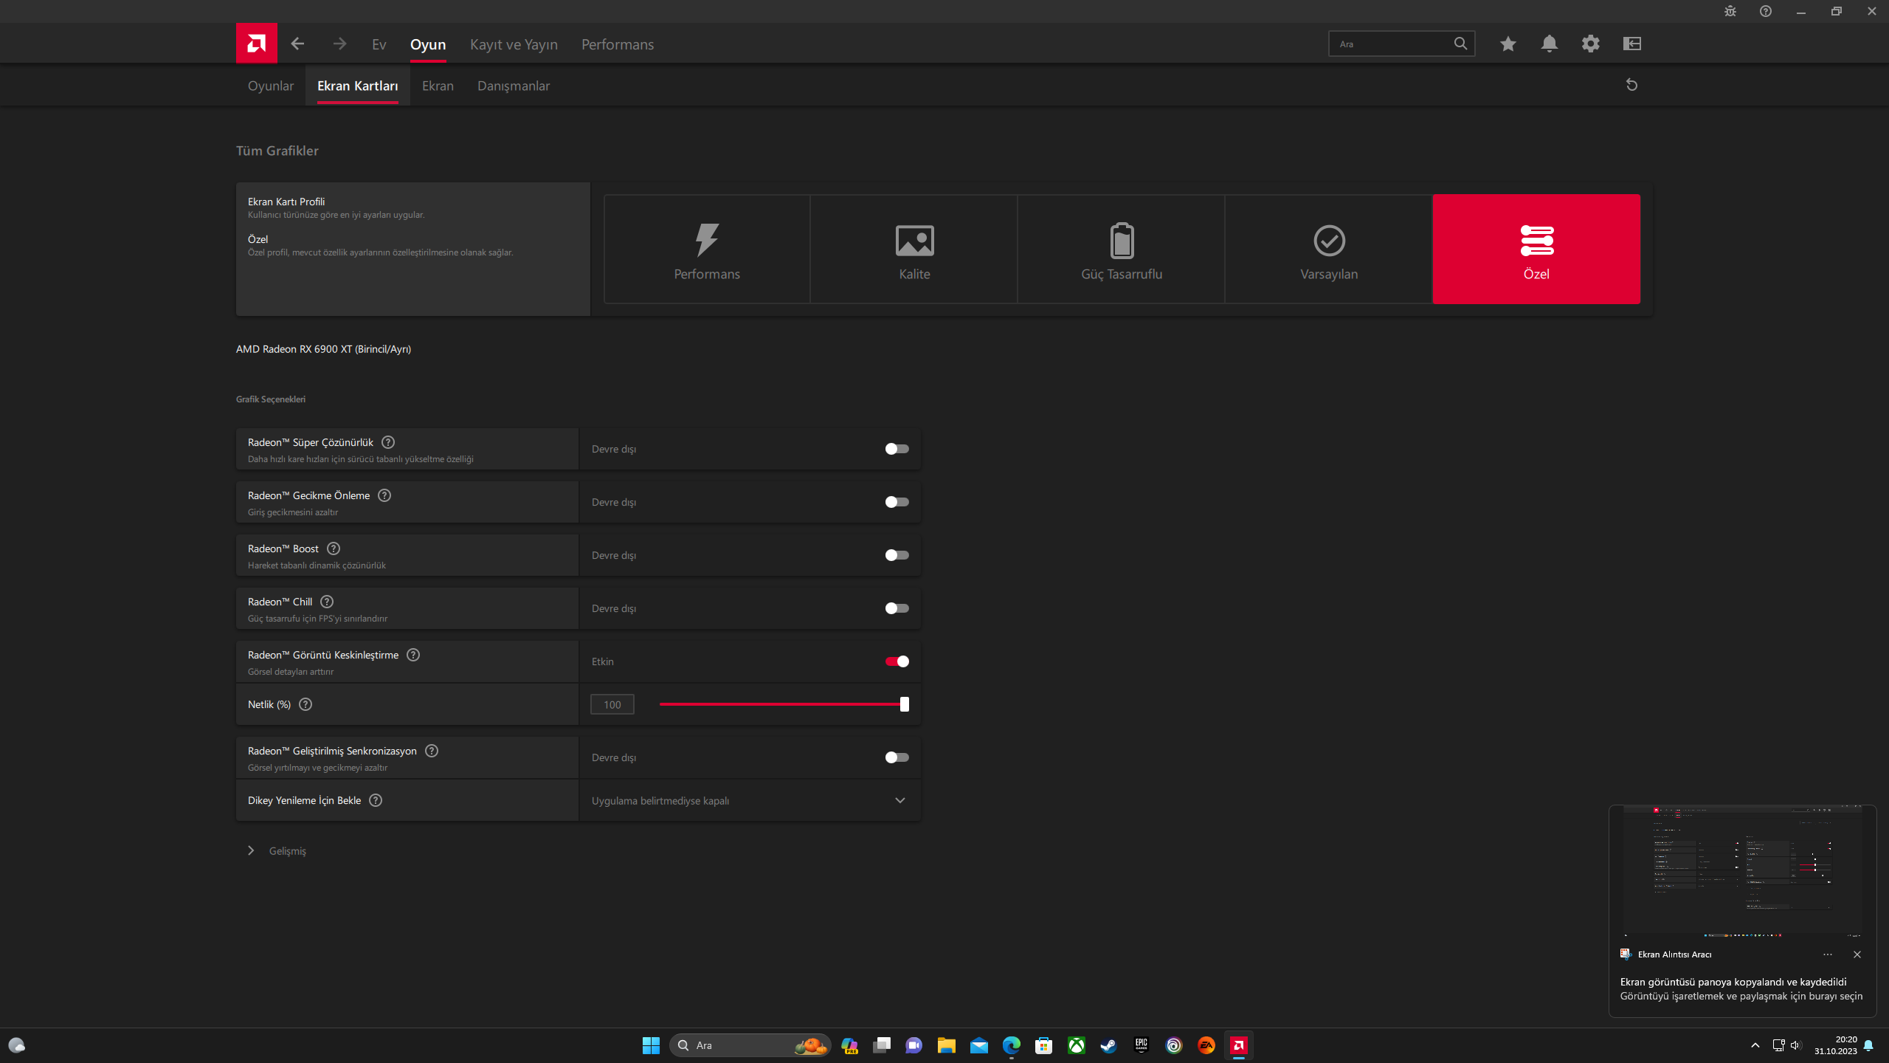Go back with the left arrow icon
This screenshot has height=1063, width=1889.
pyautogui.click(x=297, y=44)
